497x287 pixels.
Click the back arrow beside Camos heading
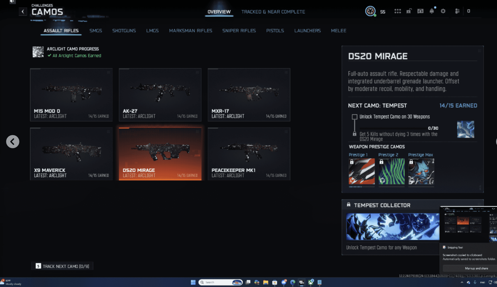(23, 11)
